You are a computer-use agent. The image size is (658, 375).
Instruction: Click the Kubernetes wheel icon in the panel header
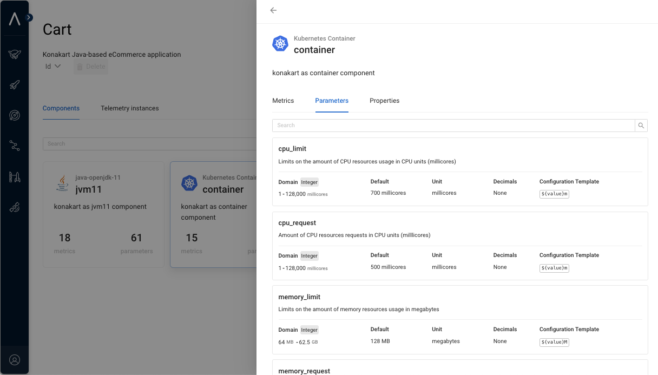pyautogui.click(x=280, y=44)
